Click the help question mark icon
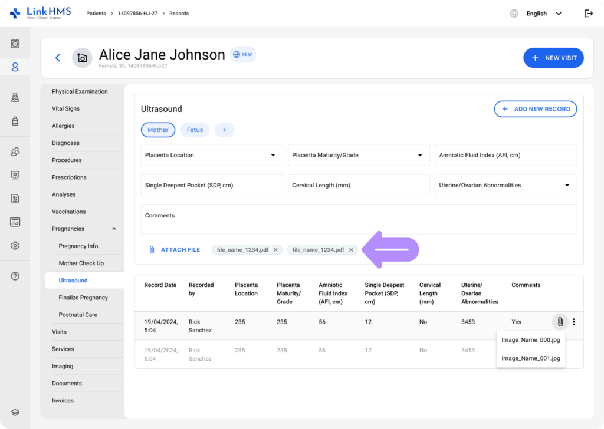The image size is (604, 429). tap(15, 276)
